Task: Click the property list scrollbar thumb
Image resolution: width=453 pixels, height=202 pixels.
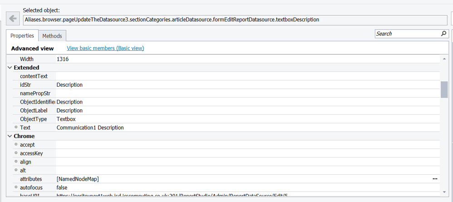Action: point(444,89)
